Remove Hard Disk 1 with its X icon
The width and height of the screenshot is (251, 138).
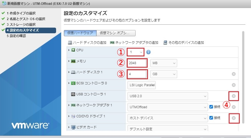pos(234,74)
